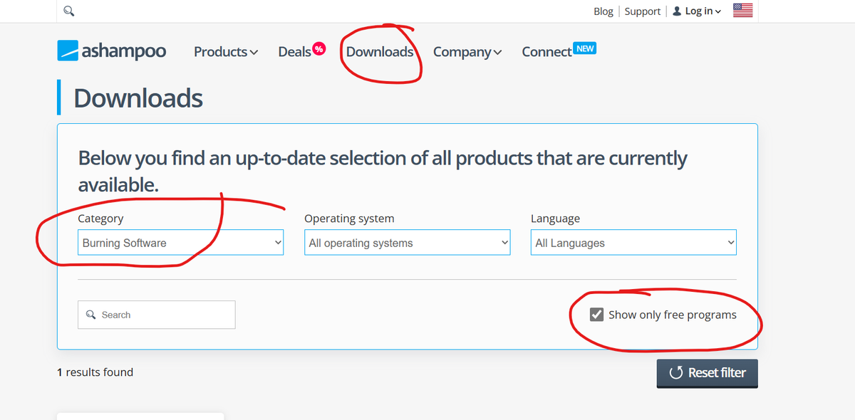Expand the Products menu
This screenshot has width=855, height=420.
[225, 52]
